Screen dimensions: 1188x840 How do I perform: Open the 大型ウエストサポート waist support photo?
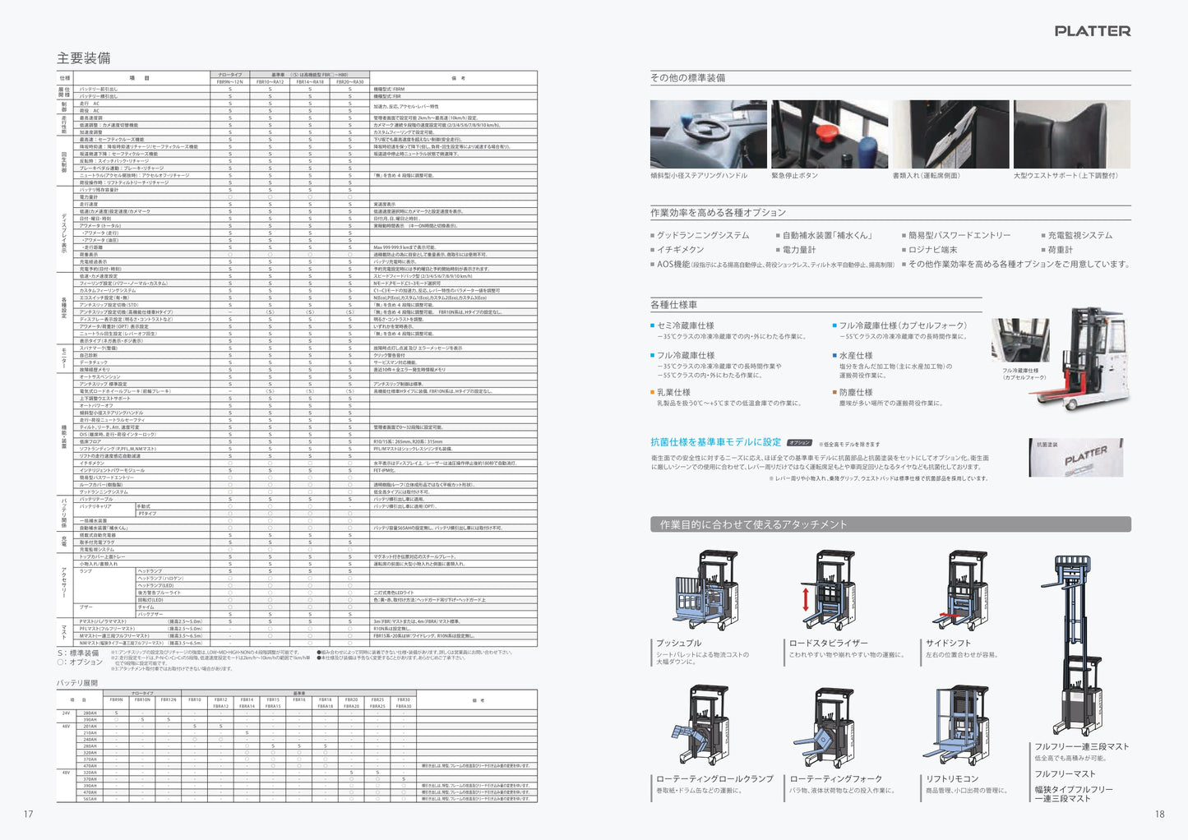[x=1071, y=134]
